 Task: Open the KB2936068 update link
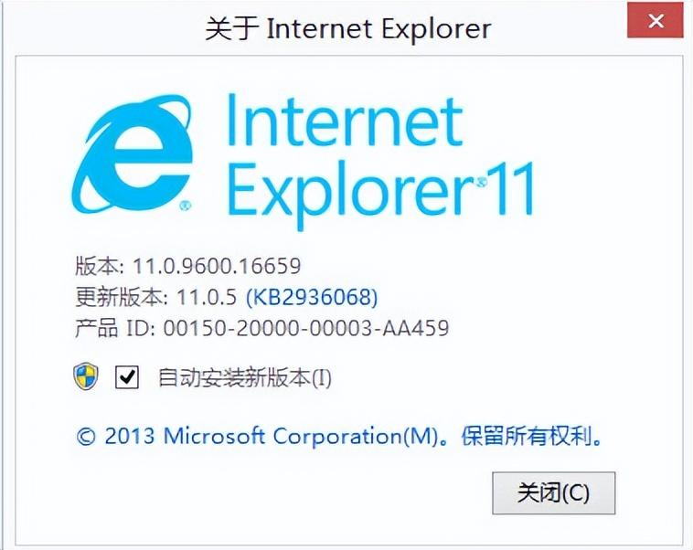pos(312,297)
